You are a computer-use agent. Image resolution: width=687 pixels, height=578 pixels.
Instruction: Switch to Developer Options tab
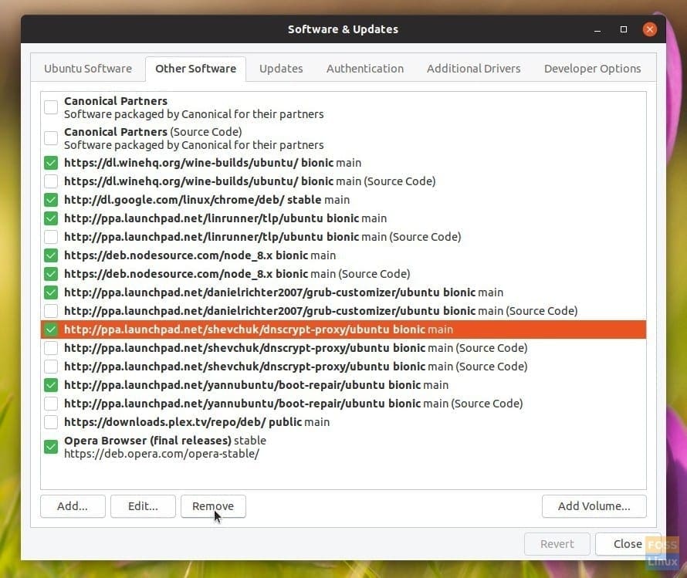coord(592,69)
